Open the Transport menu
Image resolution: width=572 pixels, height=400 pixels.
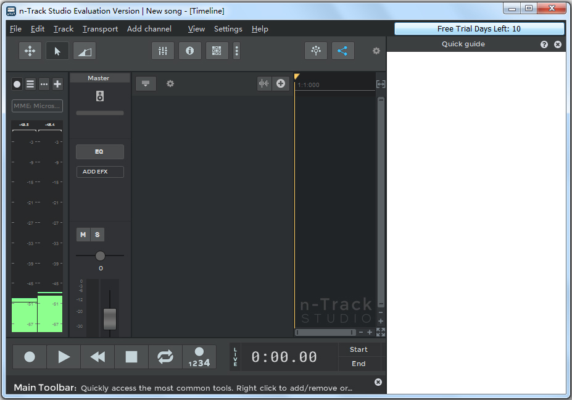pyautogui.click(x=101, y=29)
